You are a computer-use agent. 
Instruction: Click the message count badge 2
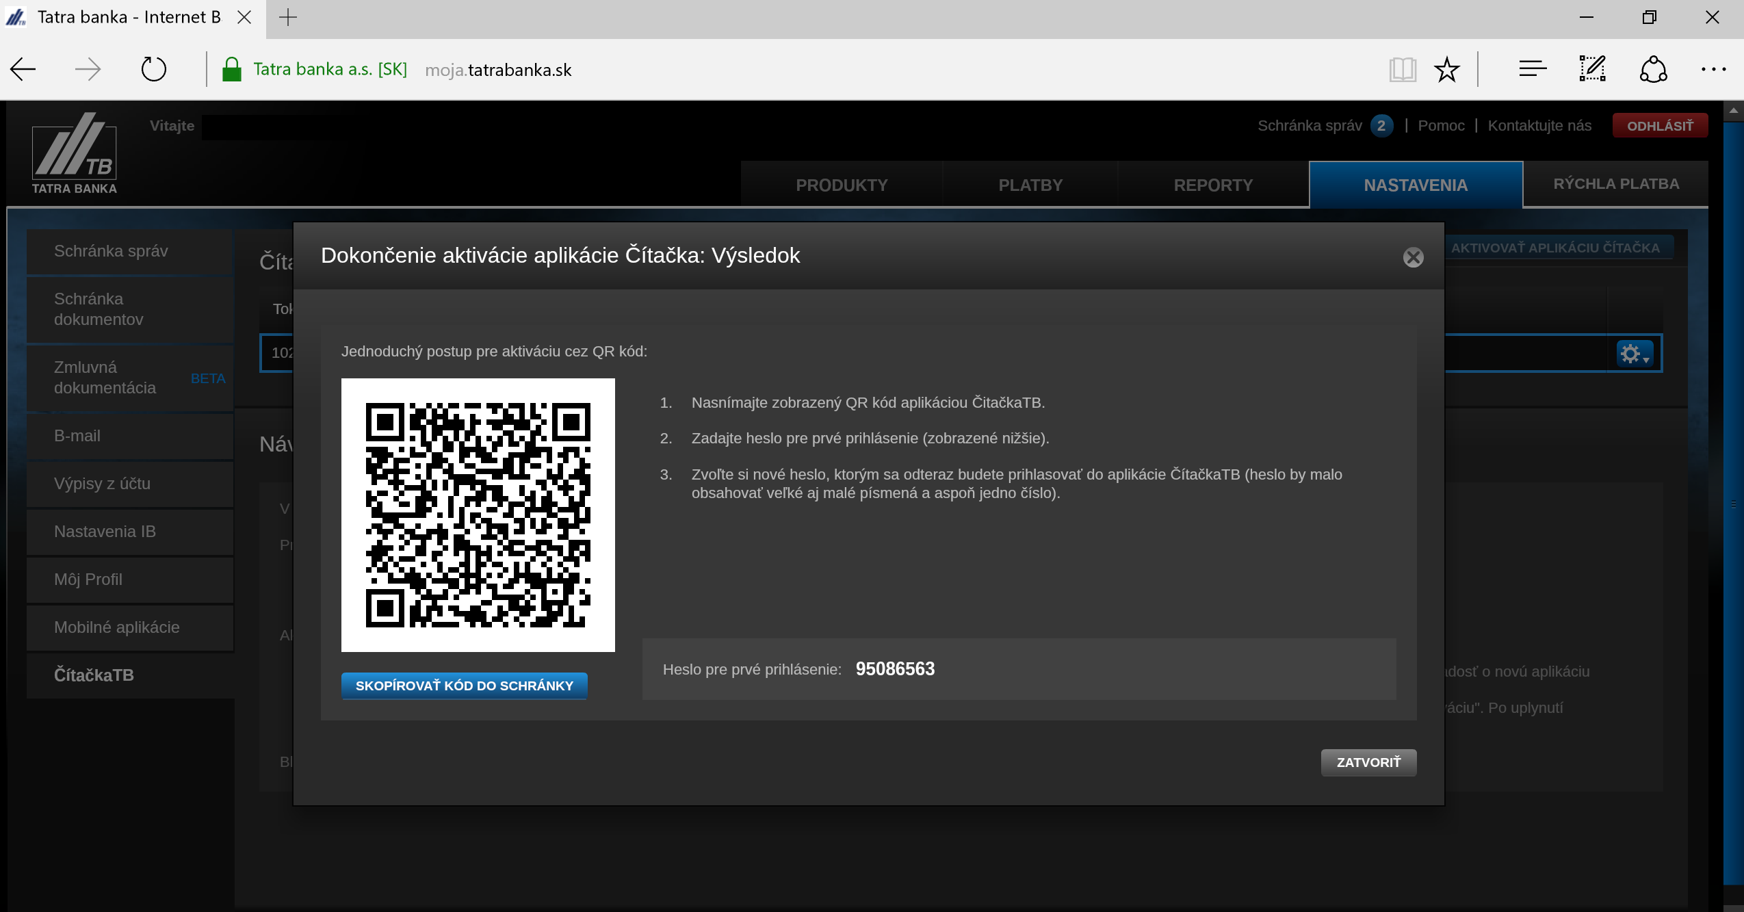[x=1381, y=126]
